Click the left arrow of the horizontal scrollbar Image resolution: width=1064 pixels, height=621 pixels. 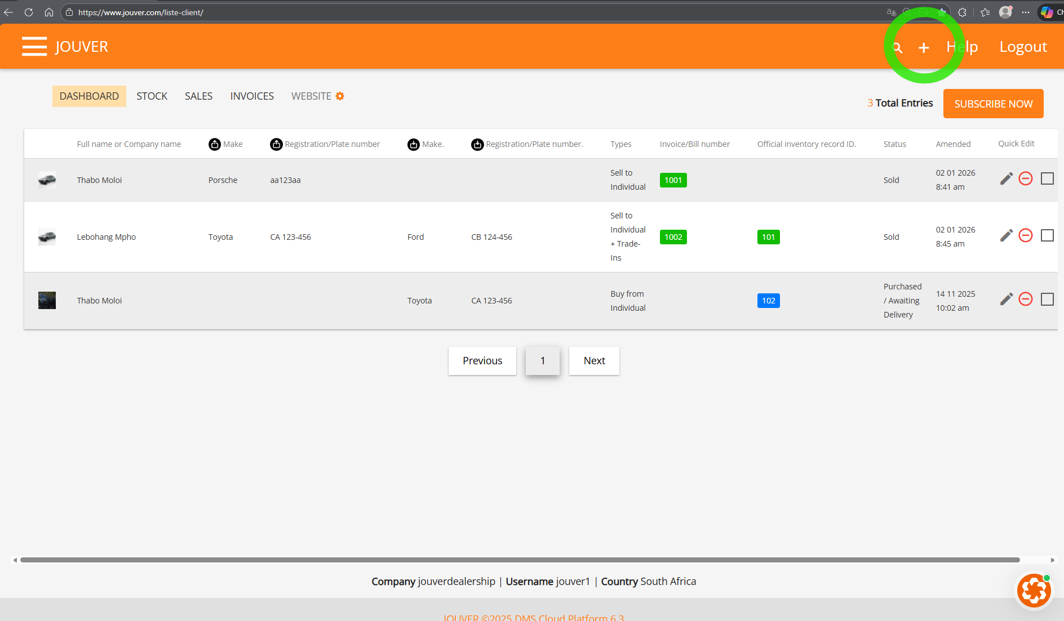point(15,560)
